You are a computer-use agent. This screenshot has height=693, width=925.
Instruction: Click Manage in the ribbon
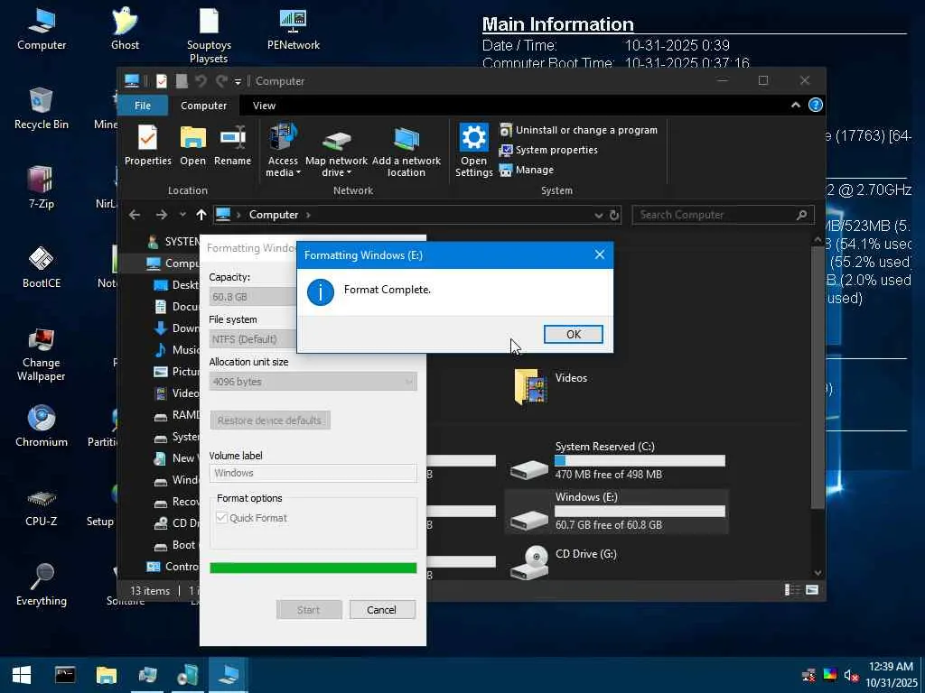[527, 170]
